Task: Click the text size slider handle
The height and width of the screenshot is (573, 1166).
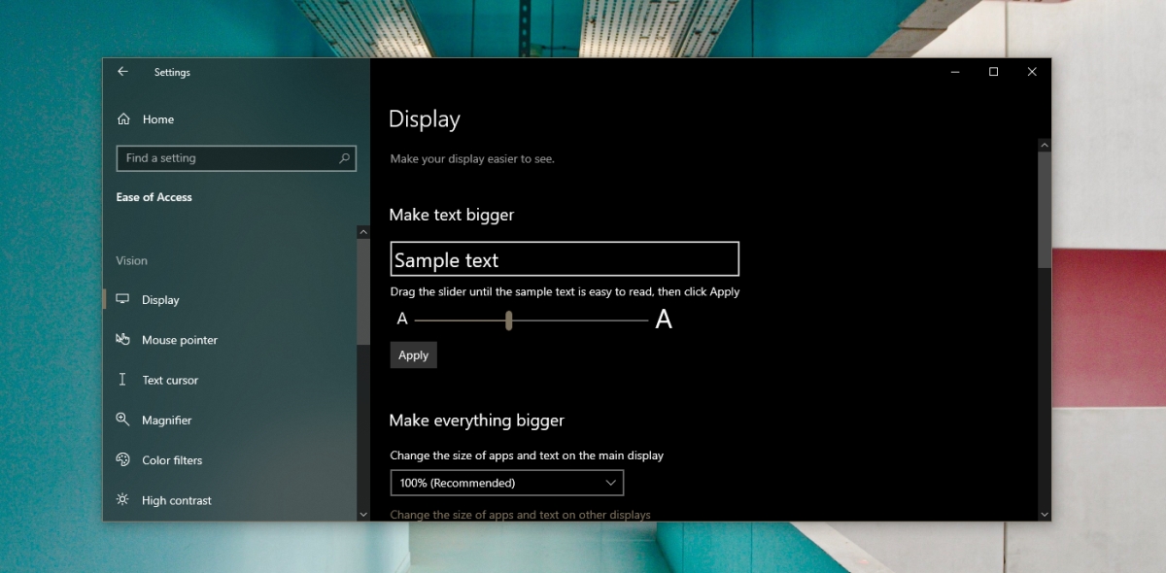Action: click(508, 320)
